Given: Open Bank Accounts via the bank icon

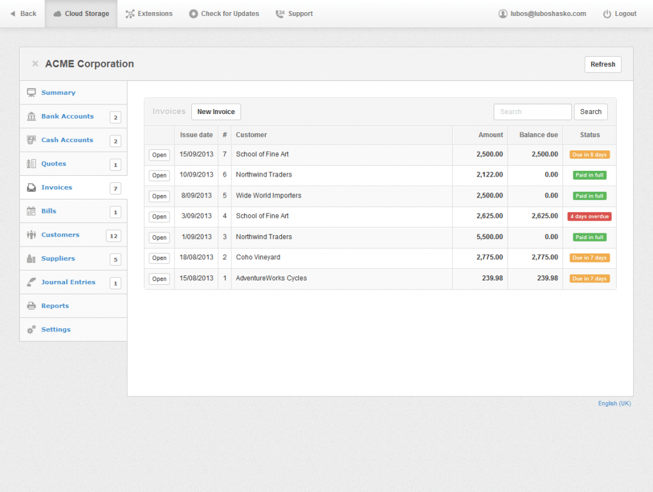Looking at the screenshot, I should (x=30, y=117).
